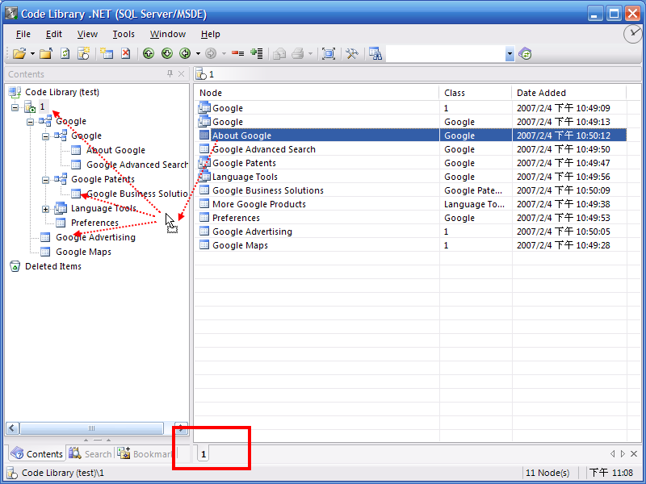Open the View menu

point(87,34)
